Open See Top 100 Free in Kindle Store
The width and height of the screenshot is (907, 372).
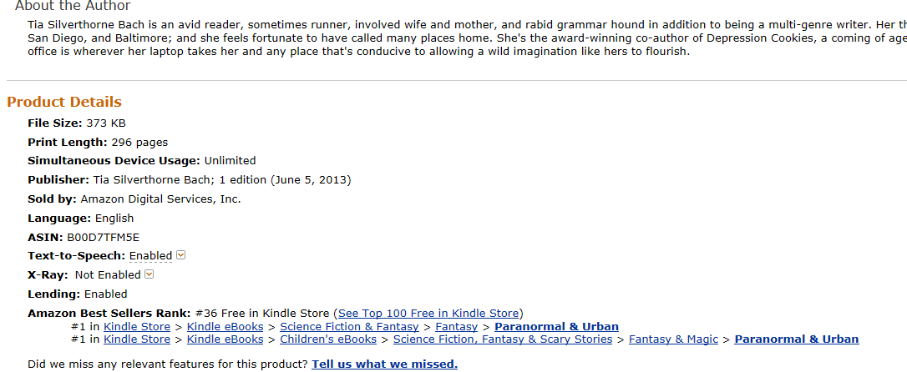428,314
